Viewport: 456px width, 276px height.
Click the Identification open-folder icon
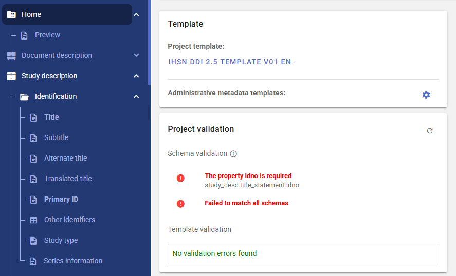[x=24, y=96]
